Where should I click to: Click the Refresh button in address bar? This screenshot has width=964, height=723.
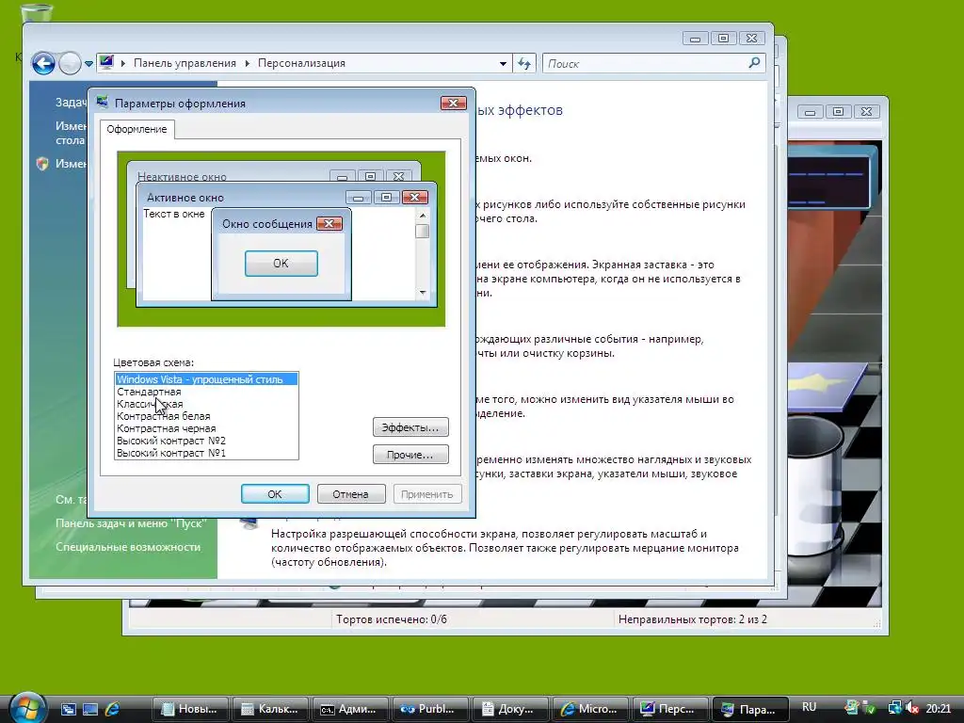[524, 63]
